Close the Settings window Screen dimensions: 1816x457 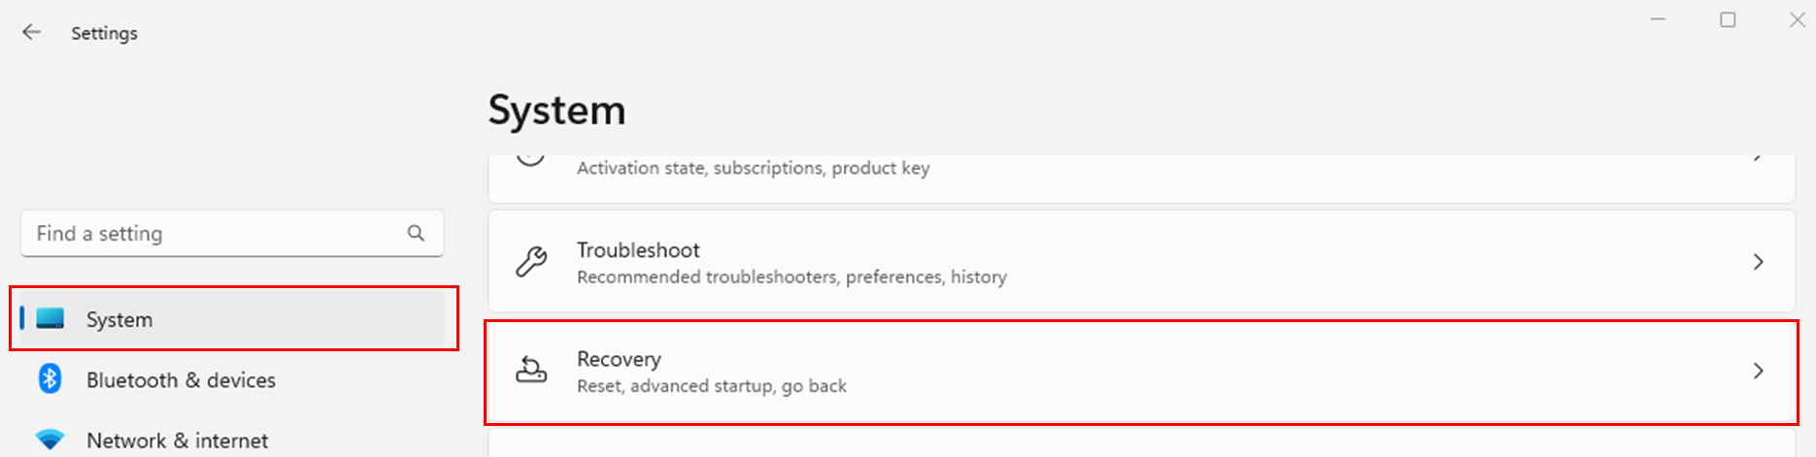click(1797, 19)
